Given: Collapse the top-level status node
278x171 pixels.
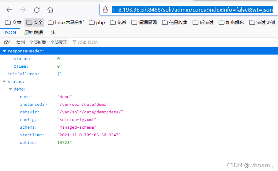Looking at the screenshot, I should pos(4,81).
